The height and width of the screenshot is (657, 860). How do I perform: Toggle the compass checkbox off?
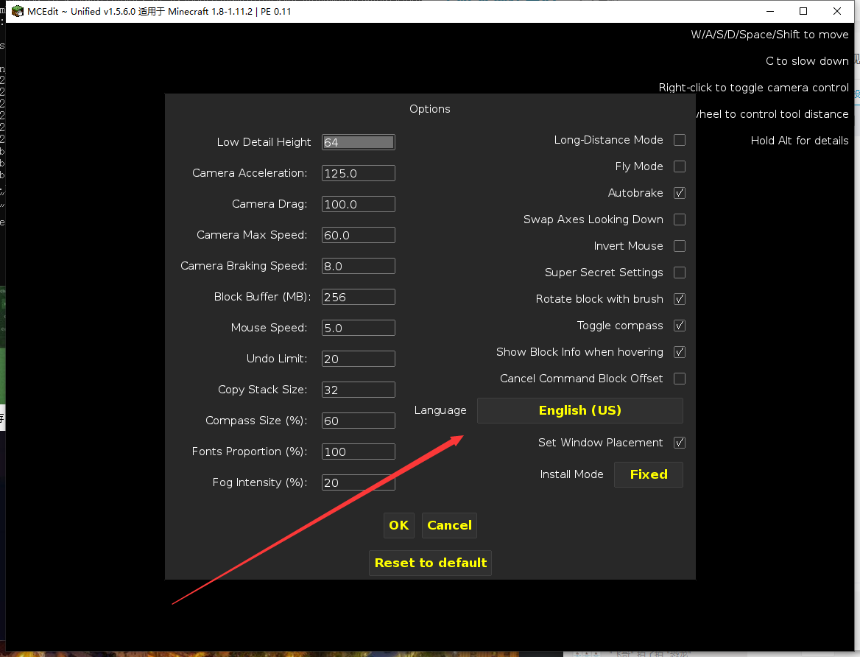point(680,326)
